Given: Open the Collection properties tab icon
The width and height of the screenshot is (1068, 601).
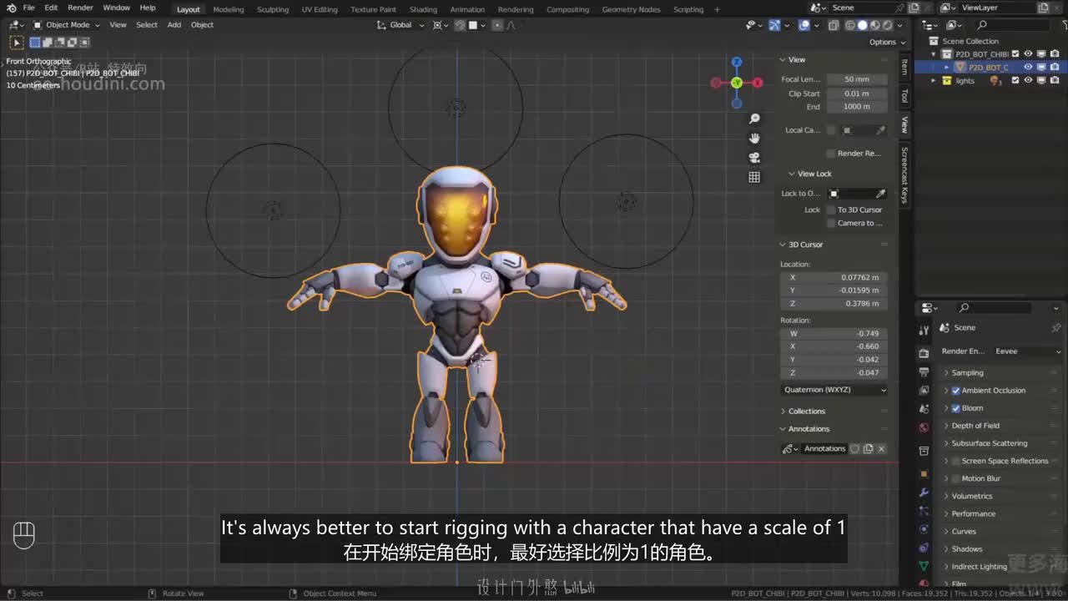Looking at the screenshot, I should (924, 451).
